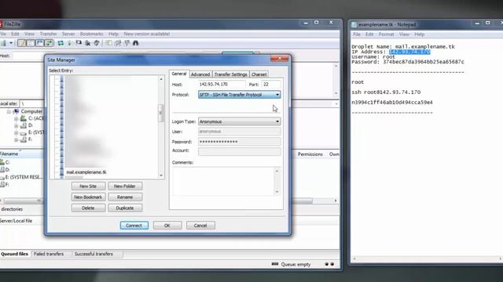Click Connect in Site Manager

click(x=134, y=226)
